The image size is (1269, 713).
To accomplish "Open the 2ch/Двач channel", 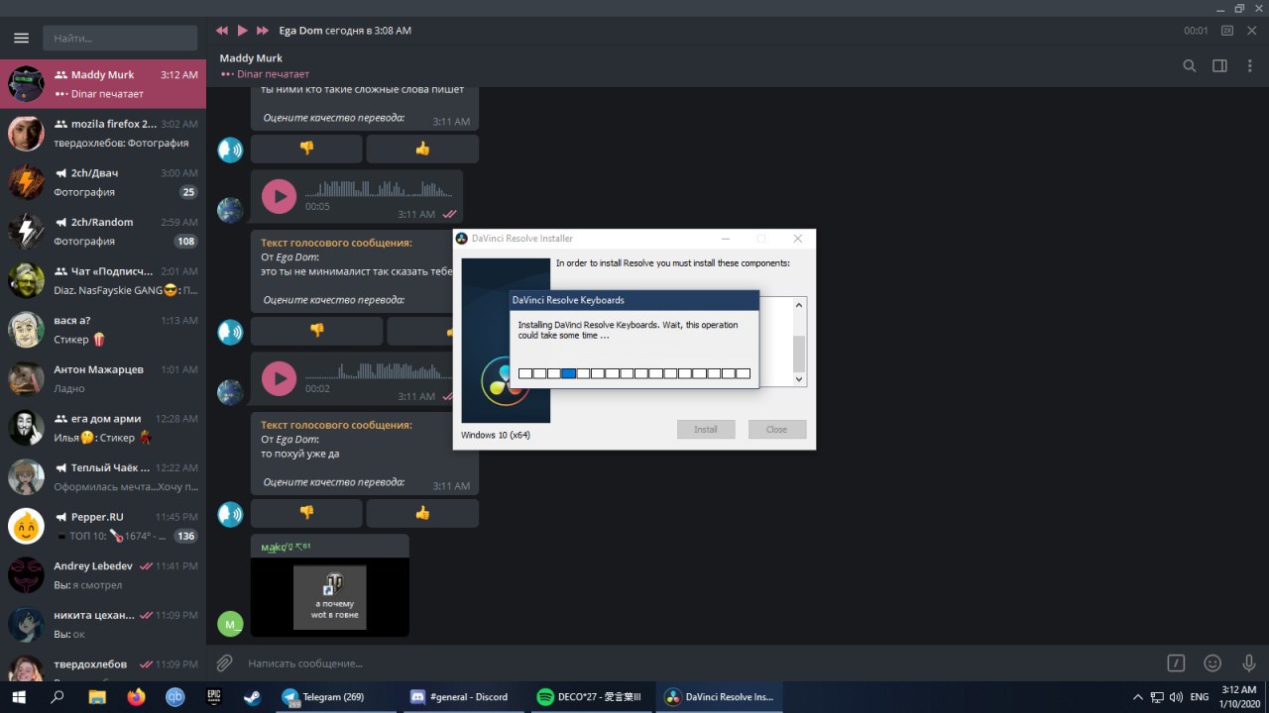I will [x=103, y=182].
